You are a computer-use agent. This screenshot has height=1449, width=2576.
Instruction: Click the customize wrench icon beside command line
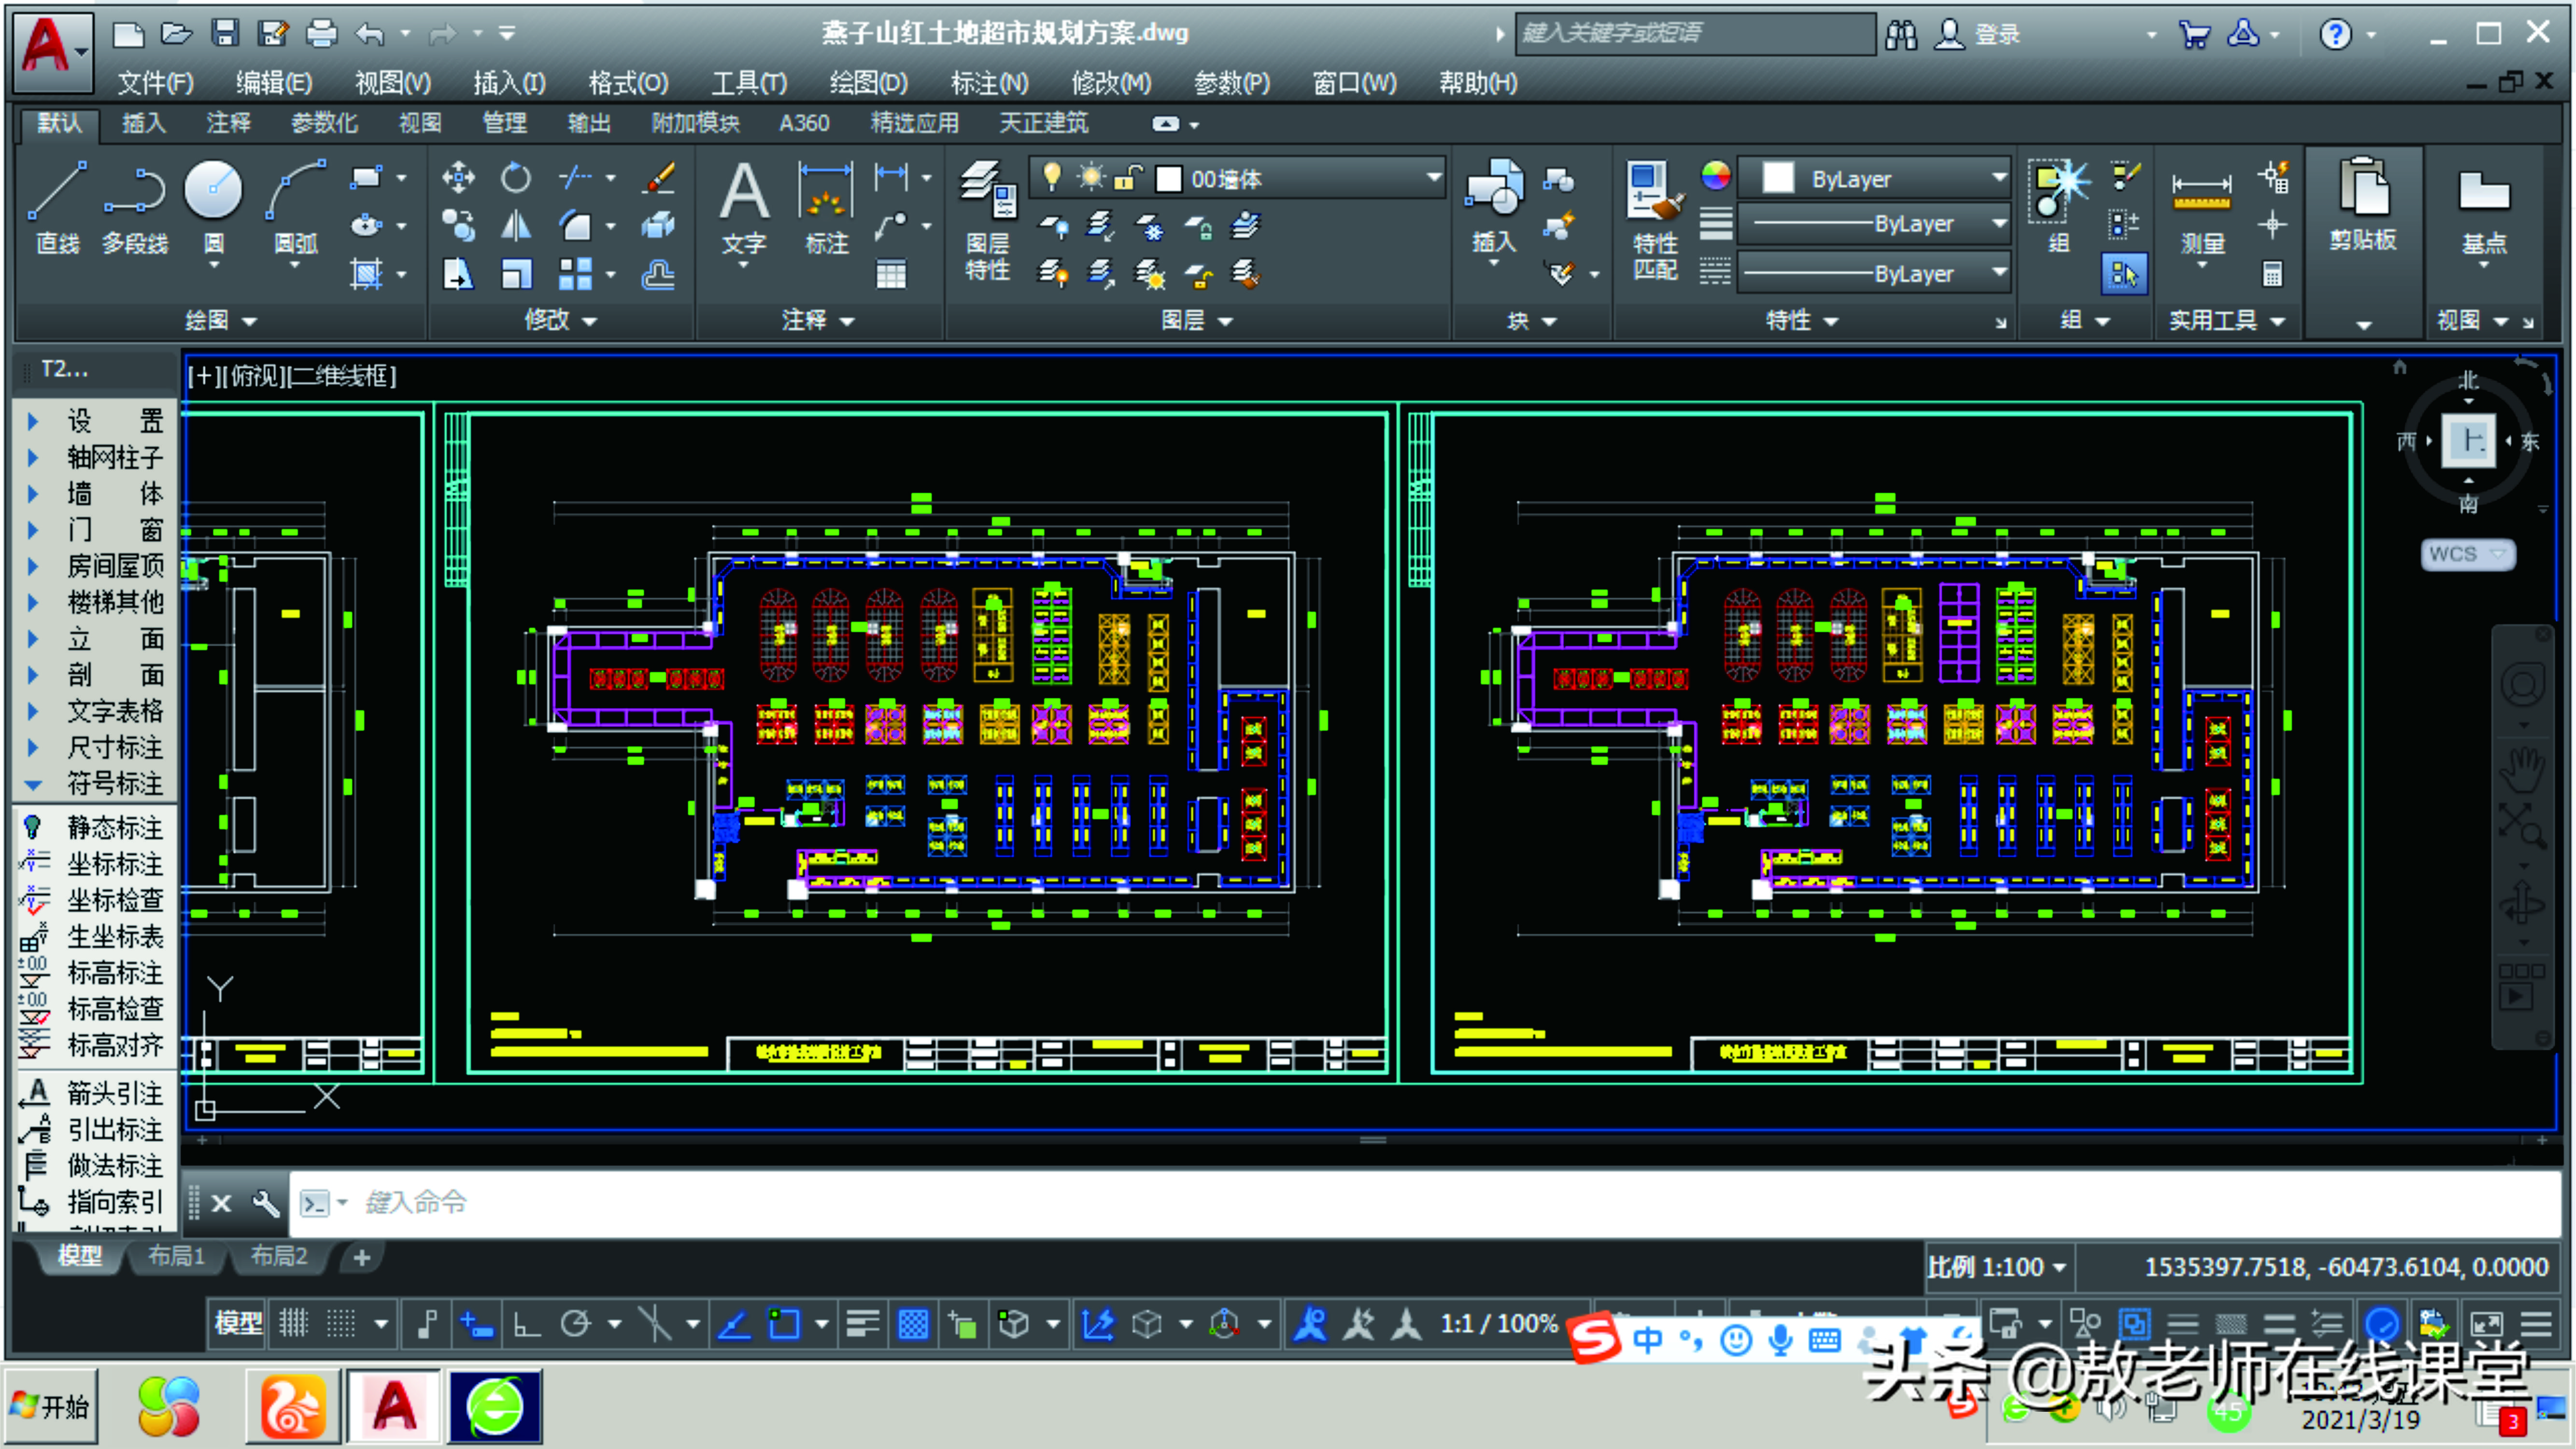click(x=266, y=1203)
